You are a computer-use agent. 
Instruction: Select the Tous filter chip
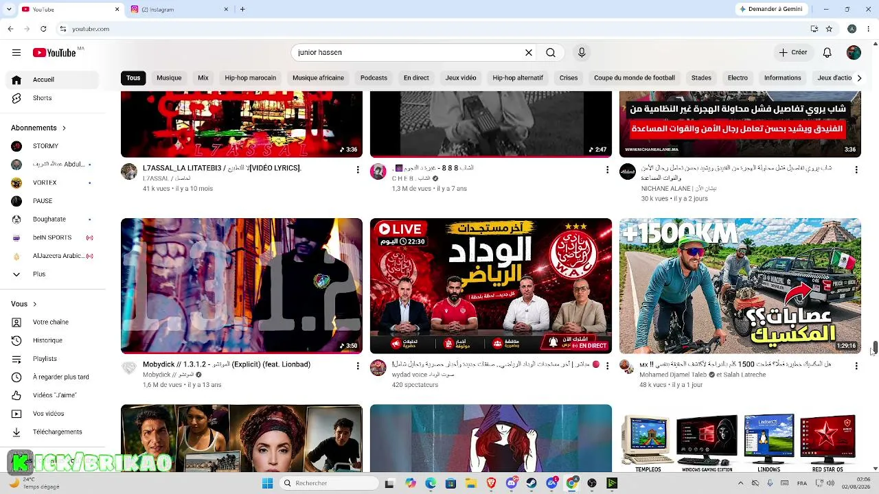[x=133, y=78]
